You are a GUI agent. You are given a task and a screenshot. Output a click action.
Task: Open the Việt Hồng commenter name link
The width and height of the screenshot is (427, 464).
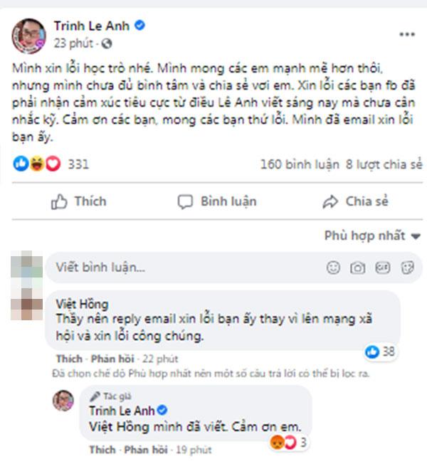tap(82, 304)
